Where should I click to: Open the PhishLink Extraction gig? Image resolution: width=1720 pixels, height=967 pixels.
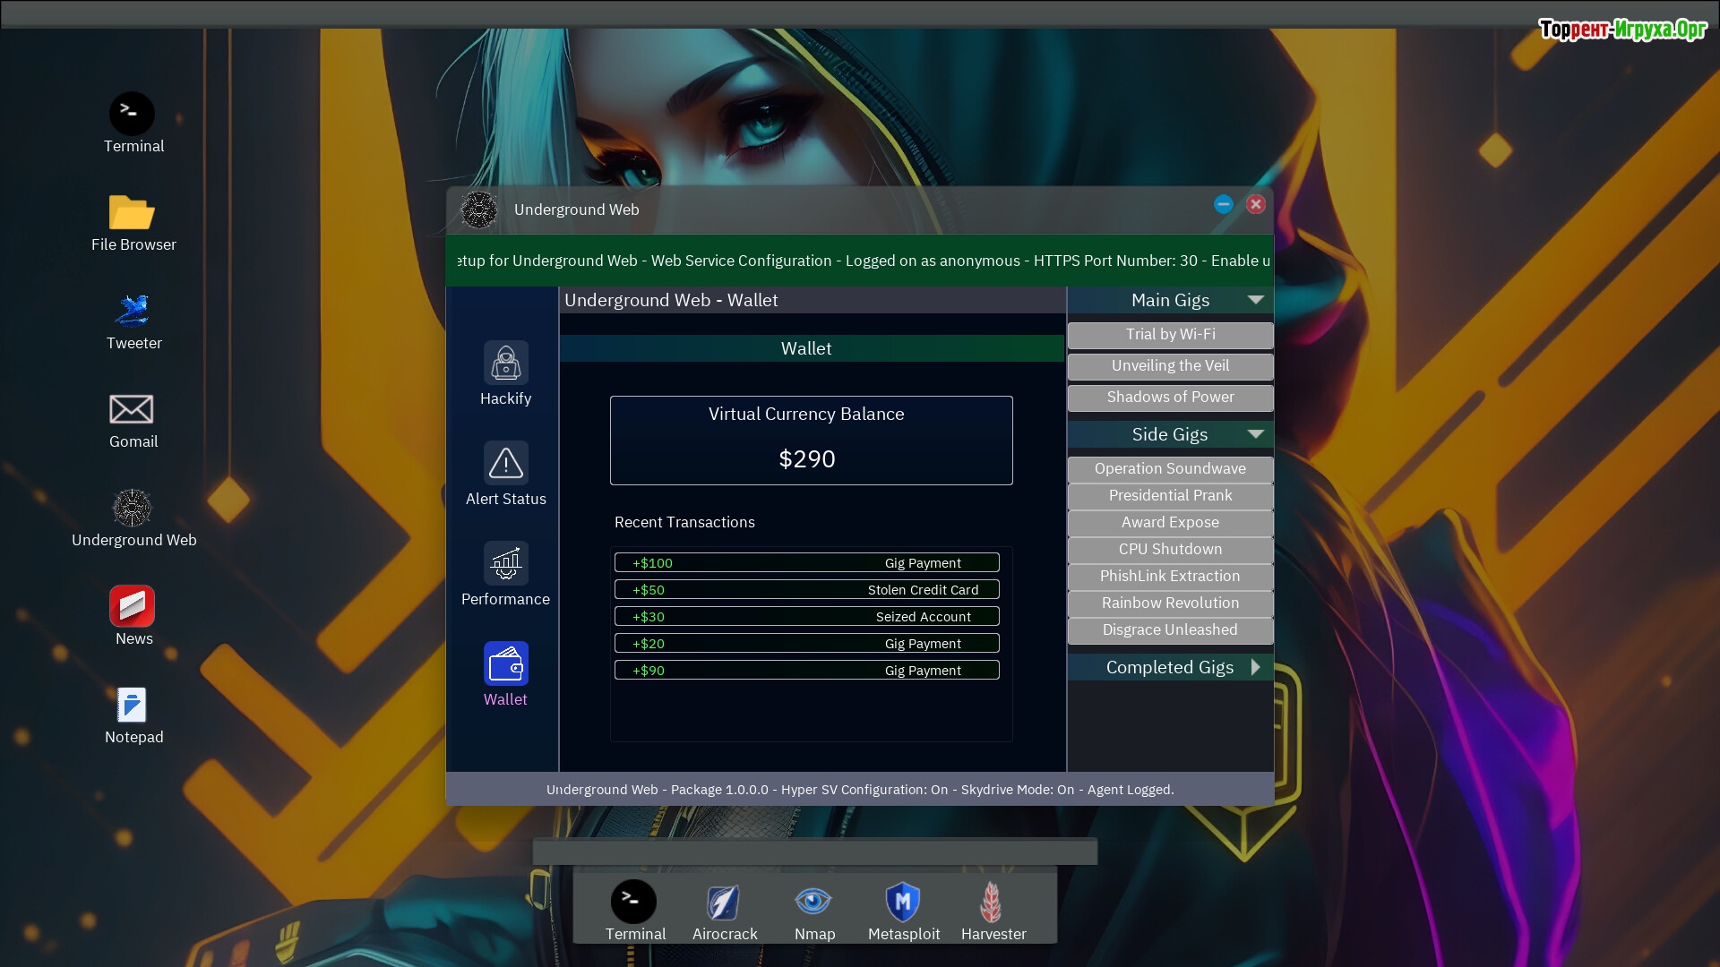1170,577
